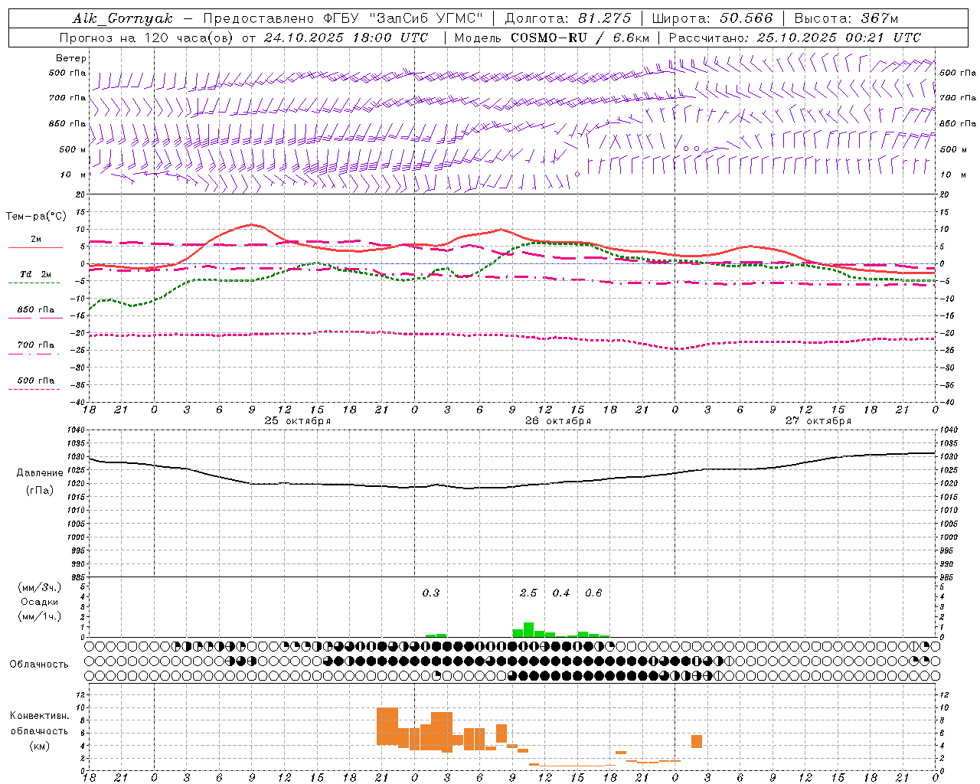980x784 pixels.
Task: Click the 'Ветер' wind panel label
Action: point(71,58)
